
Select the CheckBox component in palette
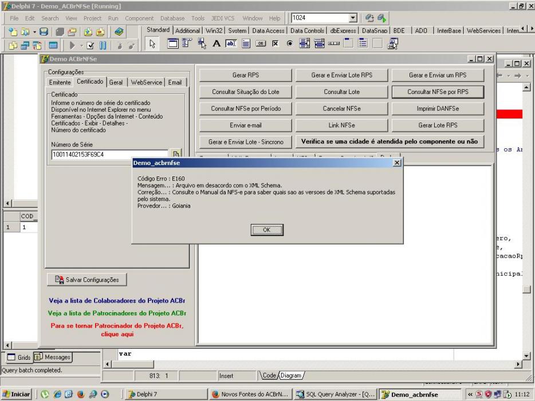pyautogui.click(x=276, y=44)
